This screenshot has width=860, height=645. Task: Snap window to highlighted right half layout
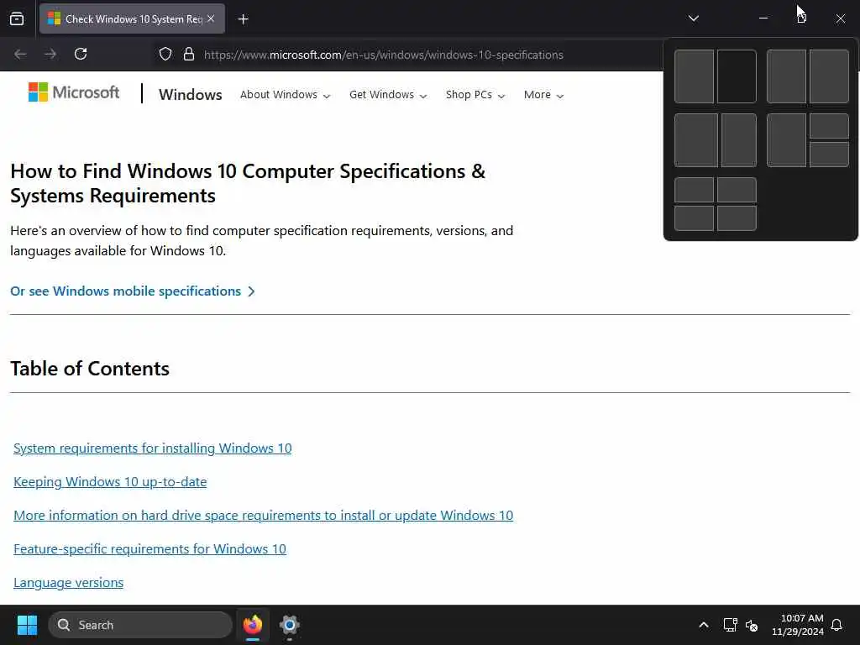tap(737, 76)
